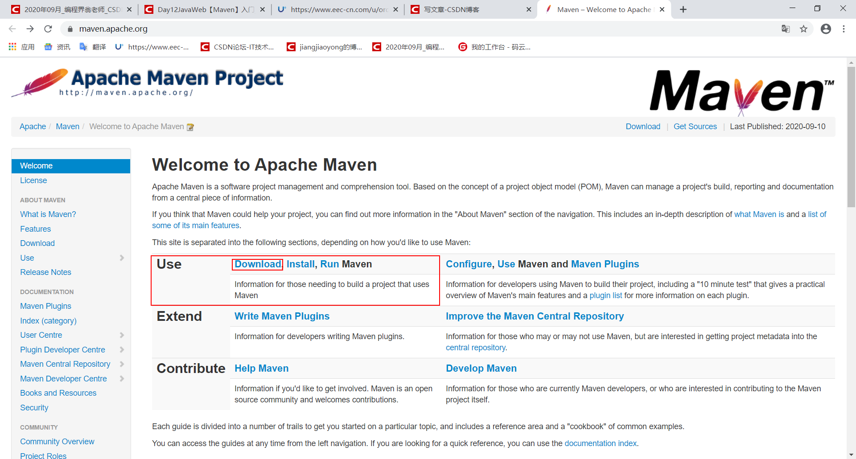Click the Apache Maven Project feather logo
This screenshot has height=459, width=856.
pyautogui.click(x=147, y=83)
